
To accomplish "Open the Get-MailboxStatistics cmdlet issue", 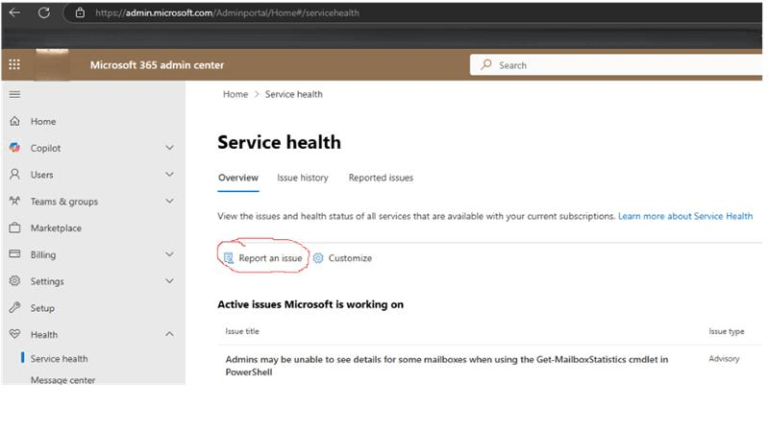I will [x=447, y=366].
